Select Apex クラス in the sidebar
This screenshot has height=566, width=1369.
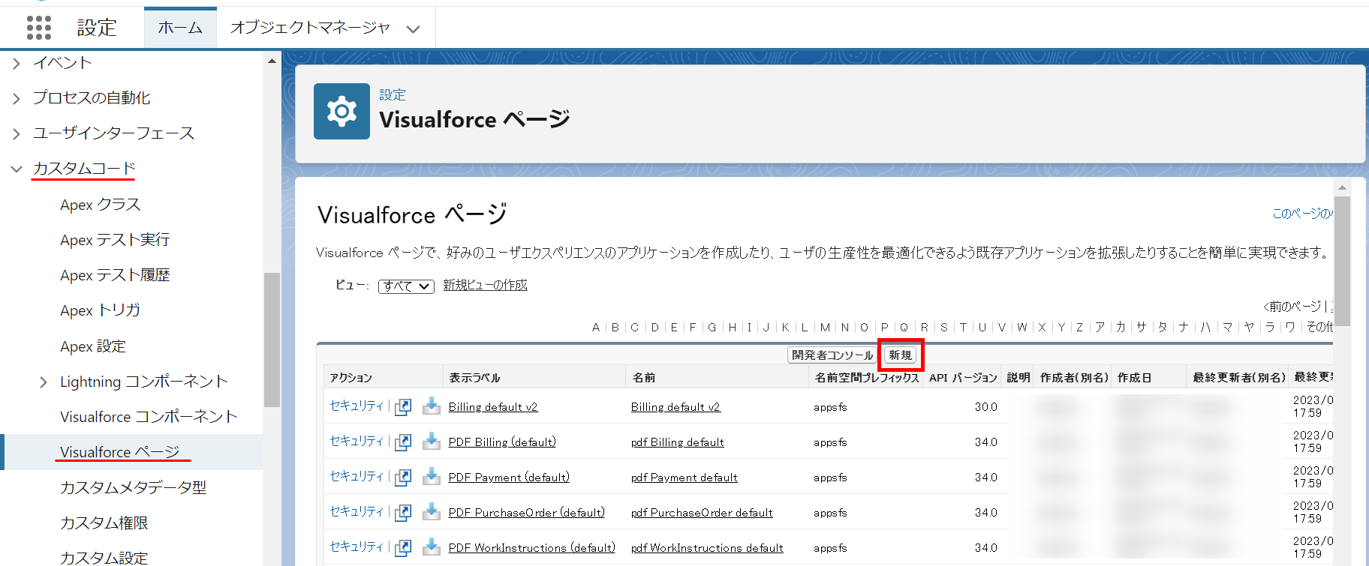(x=101, y=205)
